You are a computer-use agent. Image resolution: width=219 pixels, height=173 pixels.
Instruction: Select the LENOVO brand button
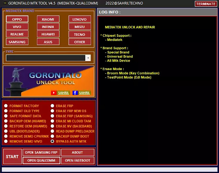(80, 19)
